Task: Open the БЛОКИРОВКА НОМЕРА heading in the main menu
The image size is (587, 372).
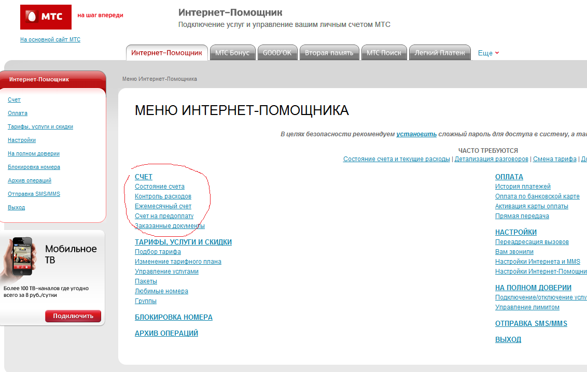Action: tap(174, 317)
